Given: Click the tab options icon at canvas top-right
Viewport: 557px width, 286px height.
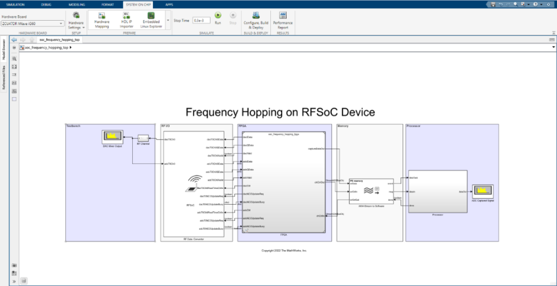Looking at the screenshot, I should [x=552, y=40].
